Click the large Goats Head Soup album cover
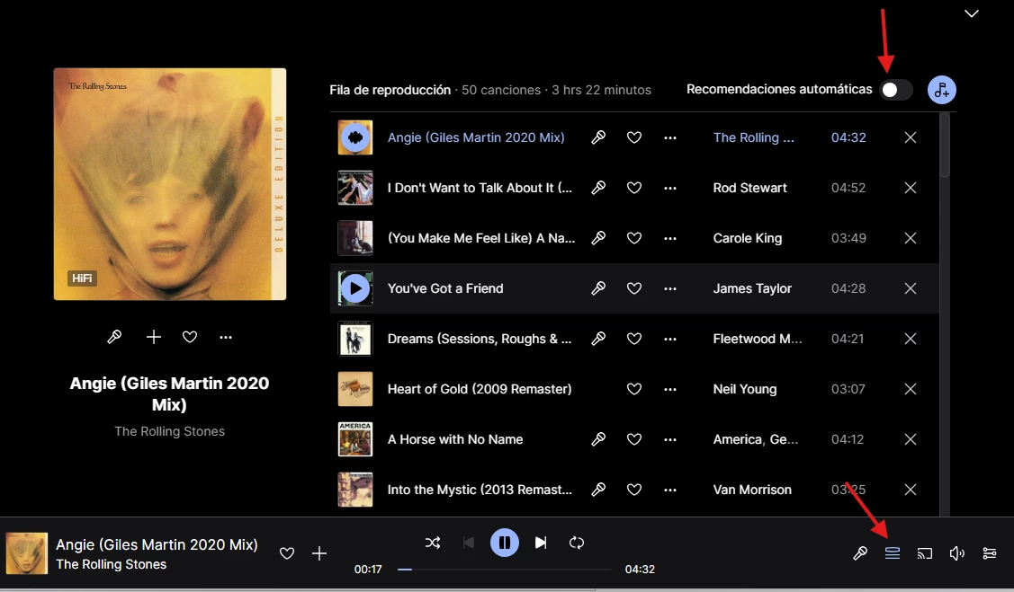 [x=170, y=184]
